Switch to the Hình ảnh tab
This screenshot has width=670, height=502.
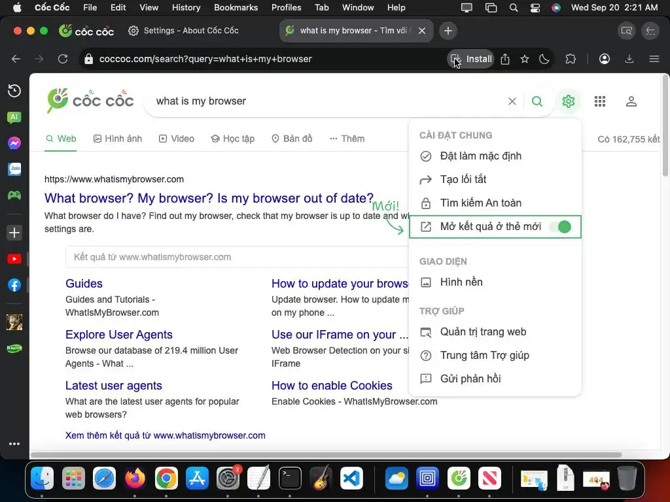click(x=118, y=139)
